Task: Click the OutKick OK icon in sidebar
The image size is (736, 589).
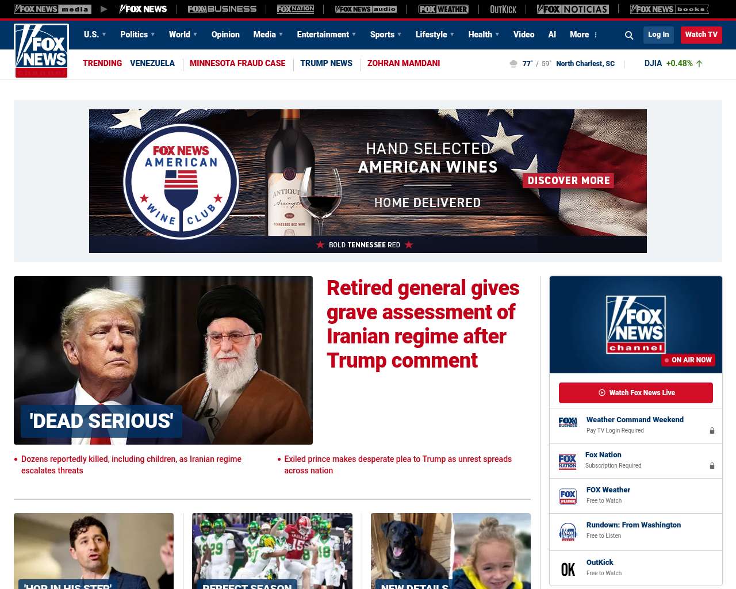Action: click(x=568, y=569)
